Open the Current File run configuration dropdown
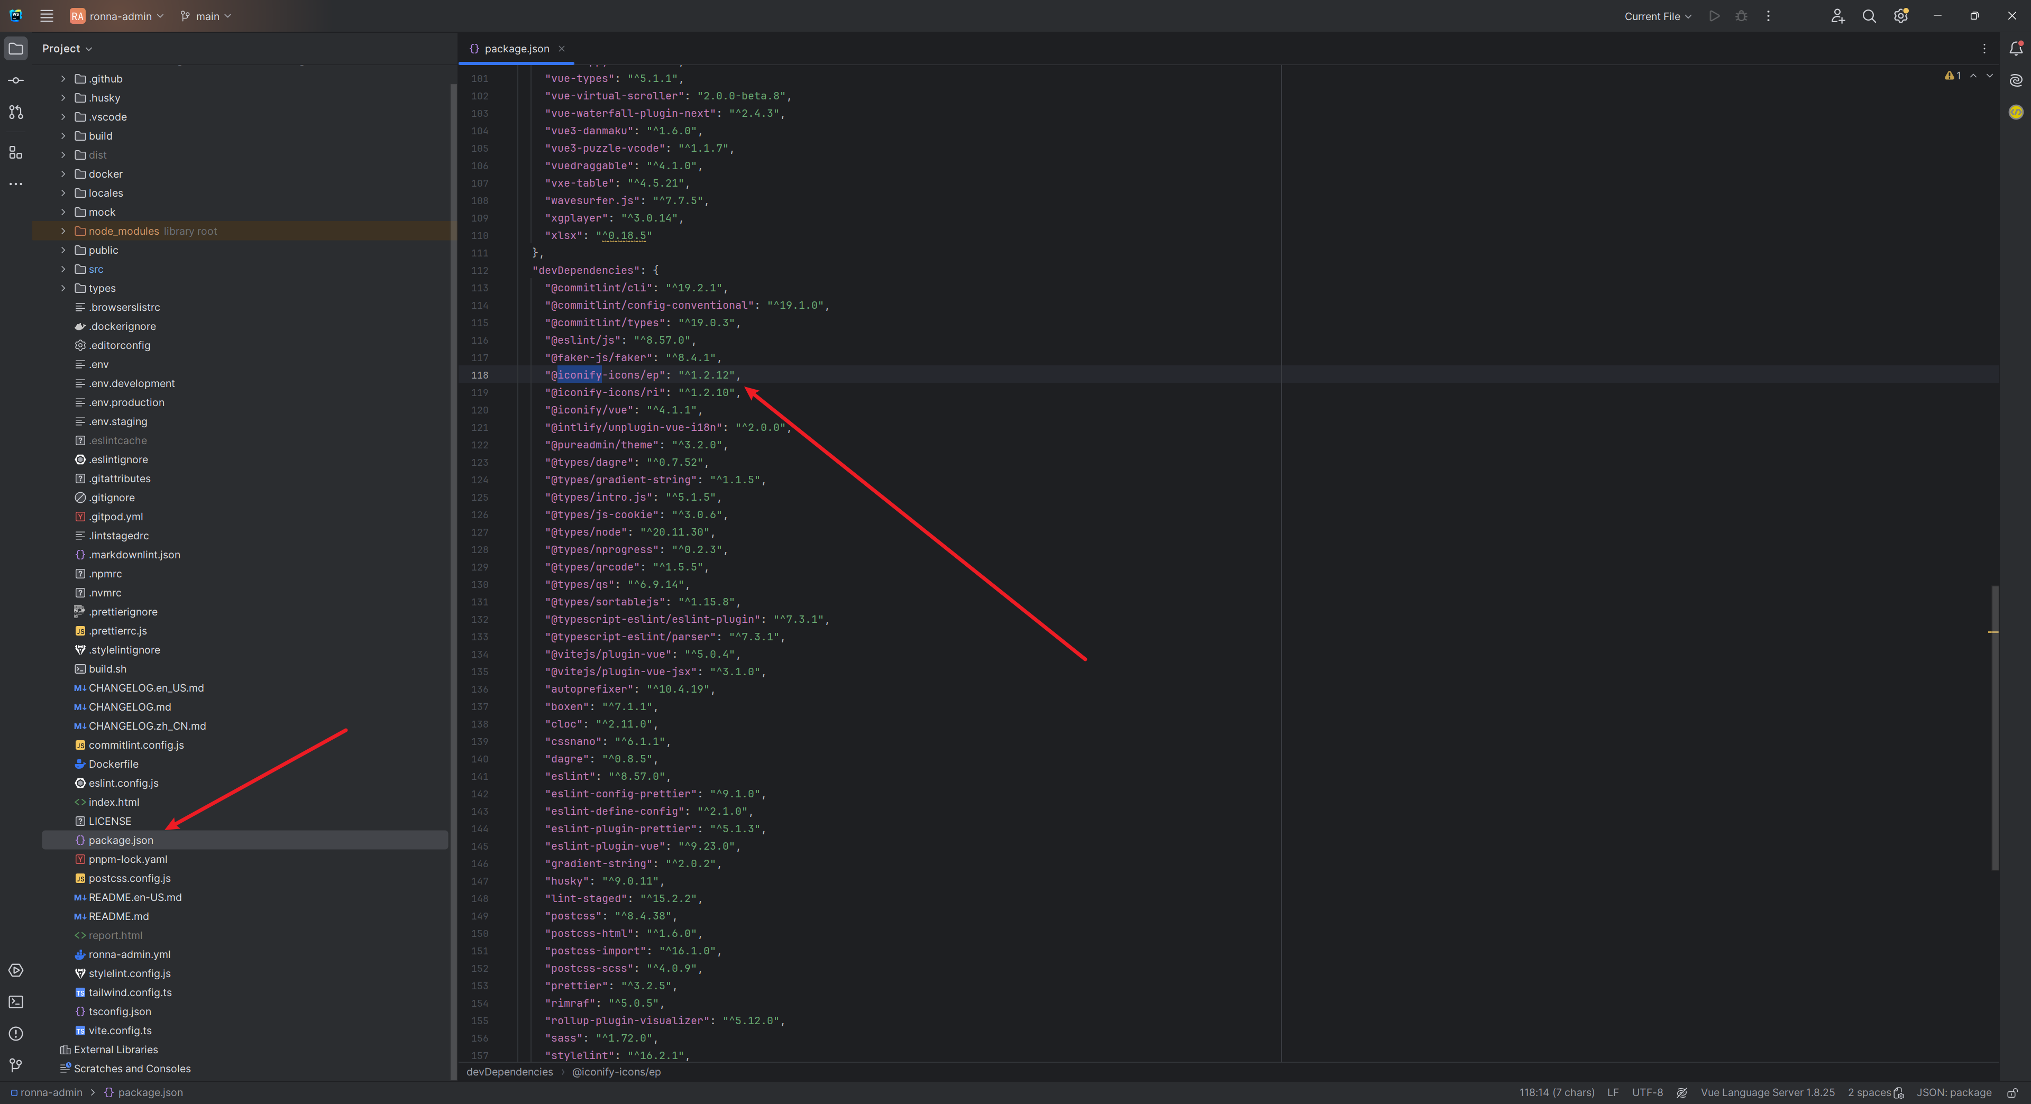2031x1104 pixels. (x=1657, y=16)
